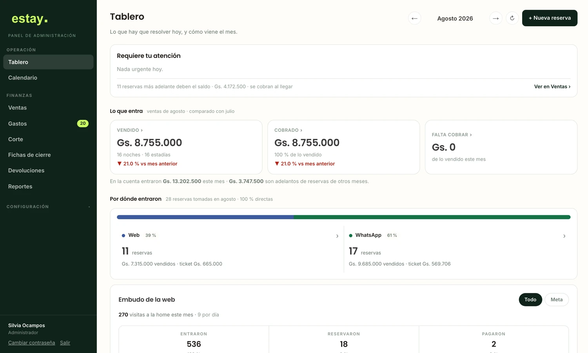Click the Entraron 536 funnel cell
The width and height of the screenshot is (588, 353).
[x=194, y=340]
